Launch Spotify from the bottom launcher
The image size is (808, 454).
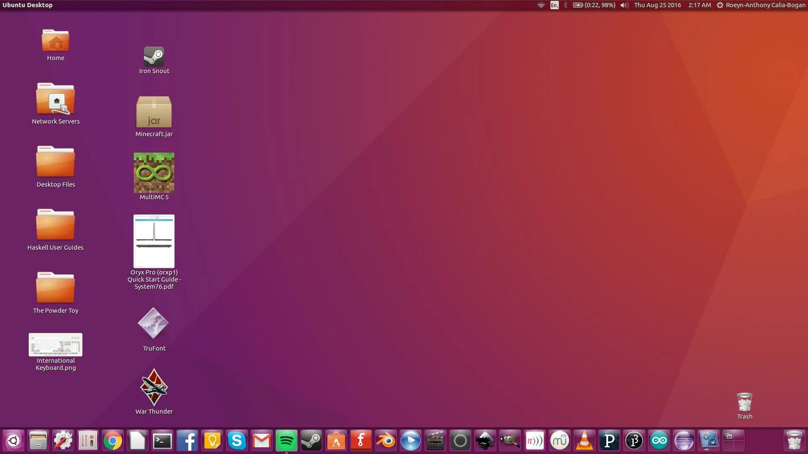coord(286,441)
